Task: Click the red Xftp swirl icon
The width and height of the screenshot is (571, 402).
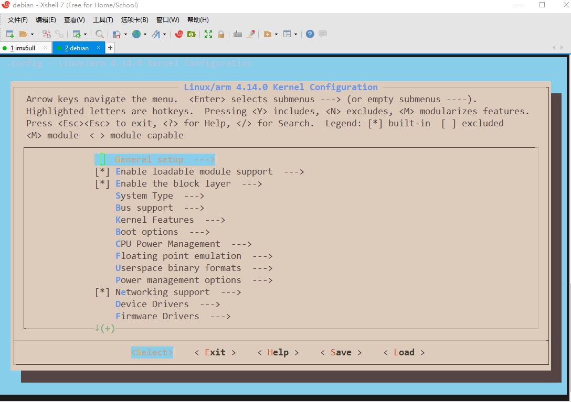Action: coord(179,34)
